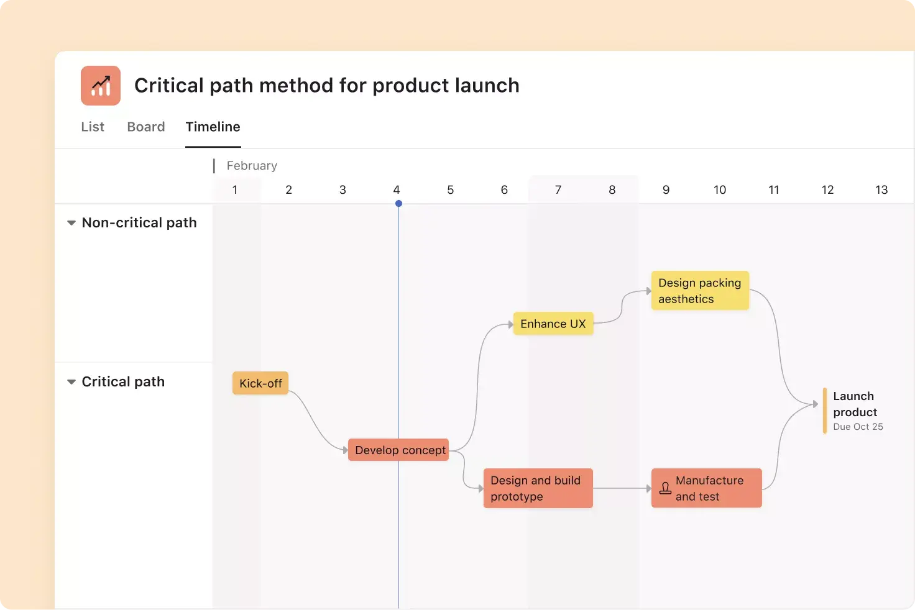Click day 1 in the timeline header
915x610 pixels.
(234, 189)
